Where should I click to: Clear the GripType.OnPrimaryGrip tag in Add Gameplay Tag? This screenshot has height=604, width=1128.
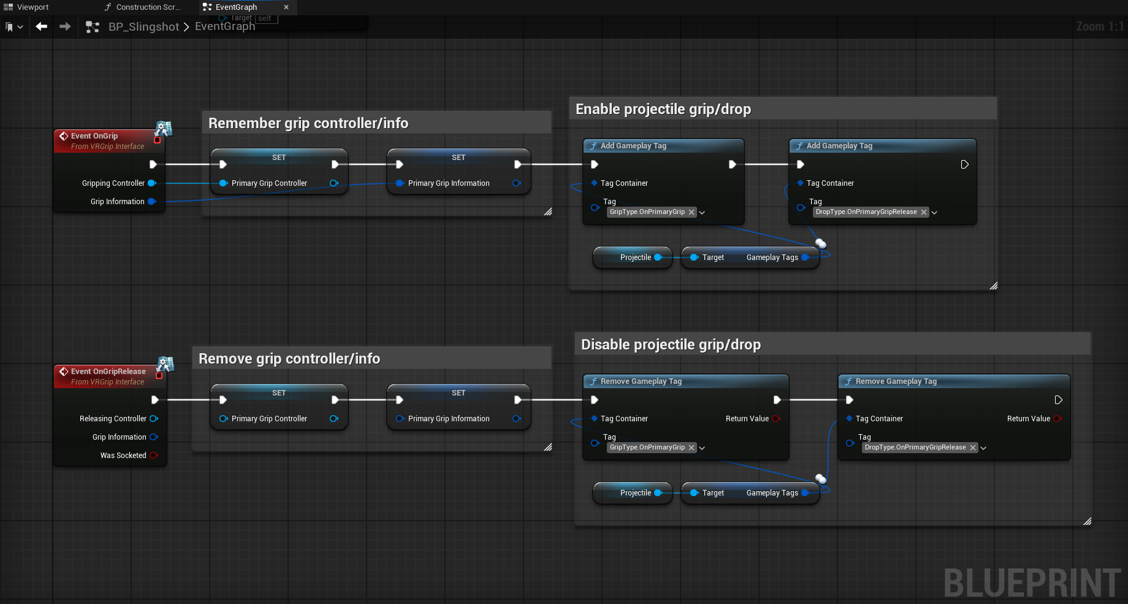[692, 212]
